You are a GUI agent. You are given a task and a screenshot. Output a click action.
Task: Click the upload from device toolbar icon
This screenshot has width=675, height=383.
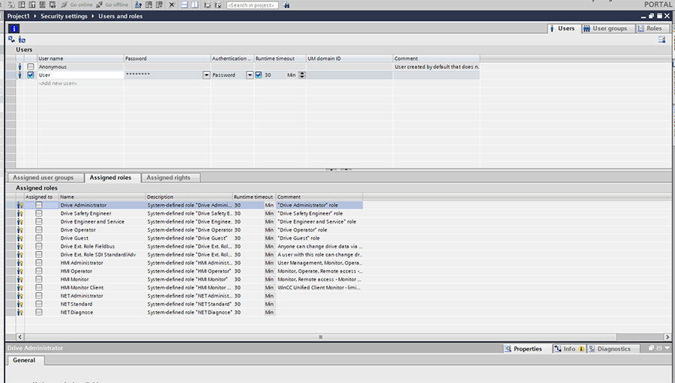click(x=33, y=4)
